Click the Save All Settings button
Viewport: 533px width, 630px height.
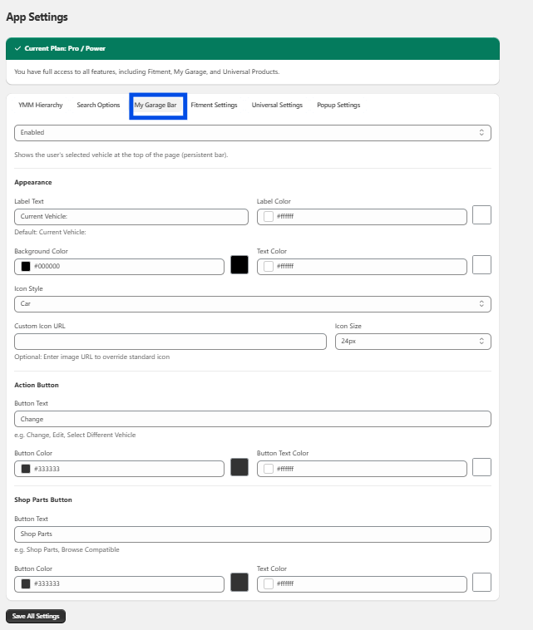[x=36, y=616]
